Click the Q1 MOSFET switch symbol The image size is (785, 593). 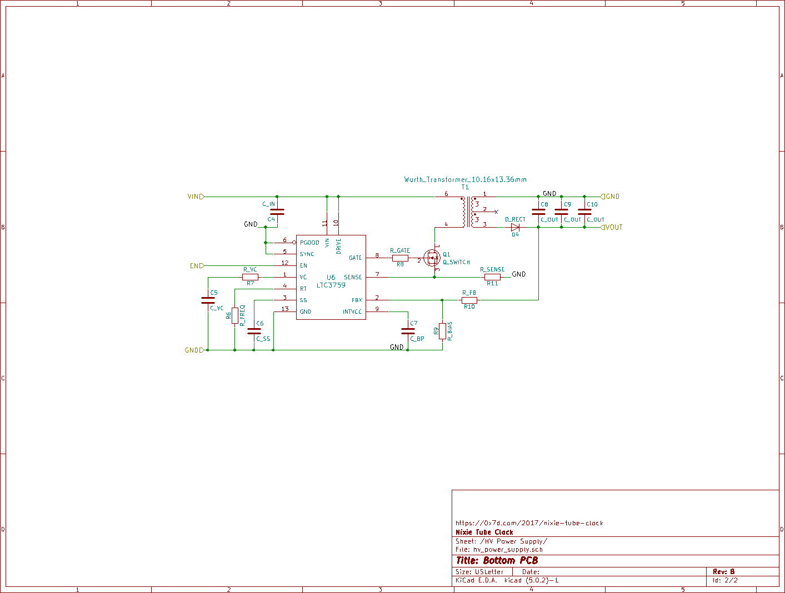(x=432, y=258)
